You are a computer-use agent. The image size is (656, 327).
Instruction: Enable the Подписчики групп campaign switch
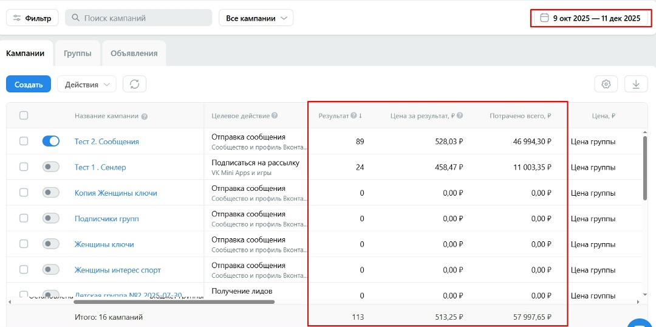[50, 218]
